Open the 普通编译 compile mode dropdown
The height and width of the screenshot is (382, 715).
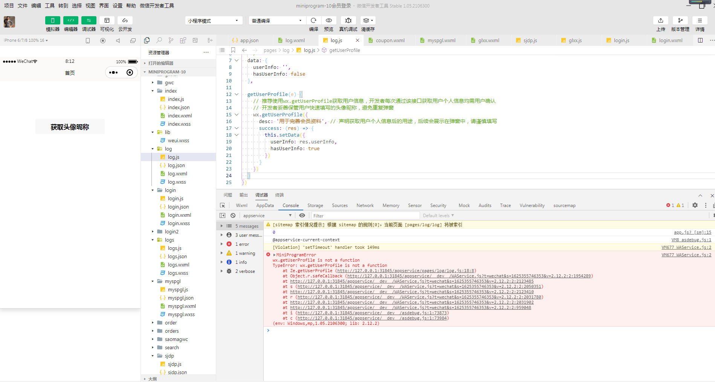click(277, 21)
